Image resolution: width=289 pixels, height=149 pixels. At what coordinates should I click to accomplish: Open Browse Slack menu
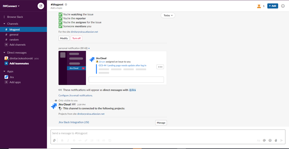pyautogui.click(x=15, y=17)
